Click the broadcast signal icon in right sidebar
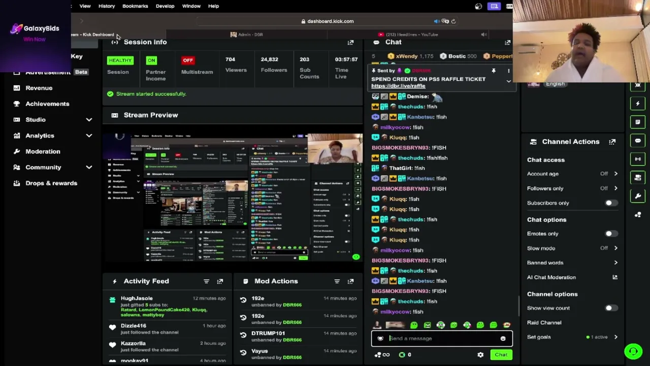The height and width of the screenshot is (366, 650). click(638, 159)
